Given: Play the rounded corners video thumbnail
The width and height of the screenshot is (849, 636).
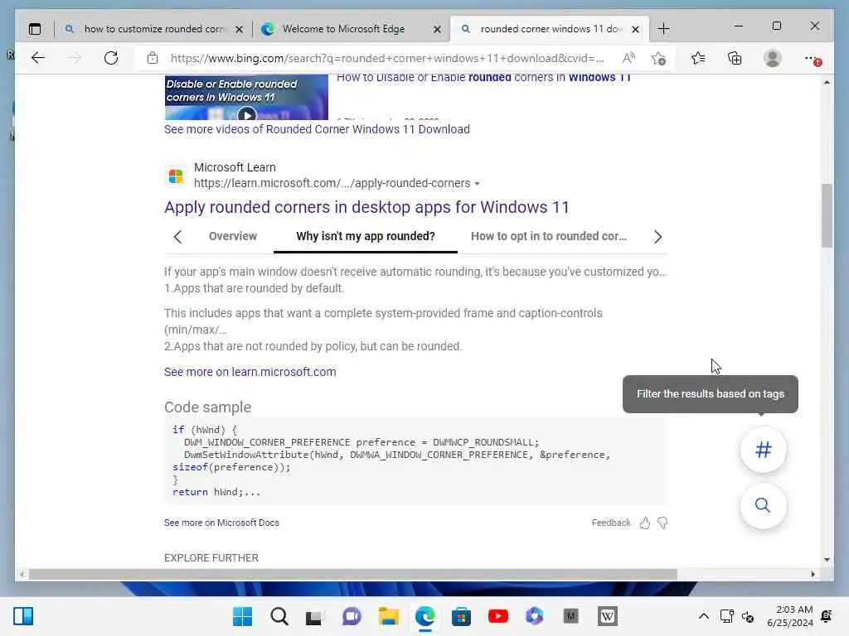Looking at the screenshot, I should tap(246, 98).
